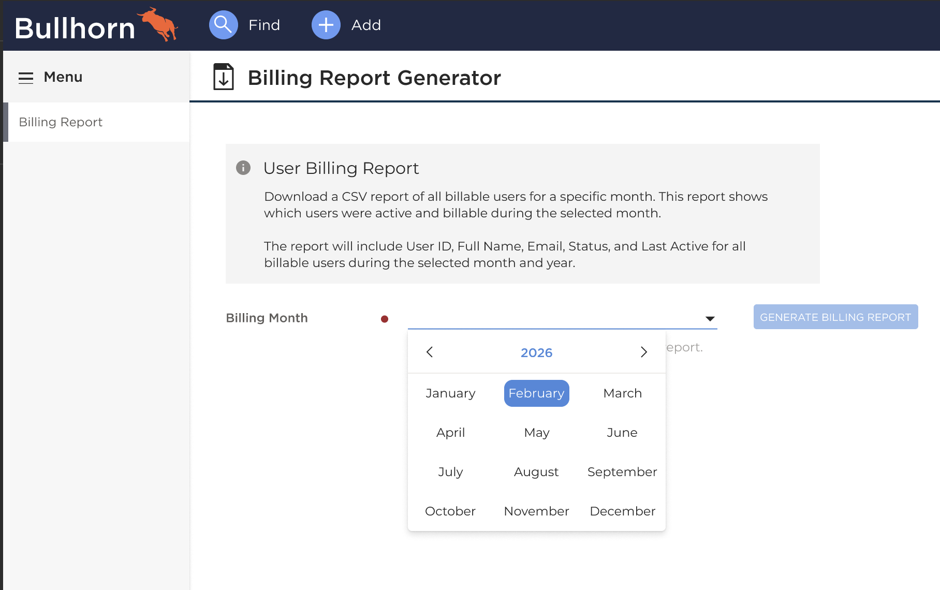This screenshot has width=940, height=590.
Task: Choose May in month picker
Action: tap(537, 433)
